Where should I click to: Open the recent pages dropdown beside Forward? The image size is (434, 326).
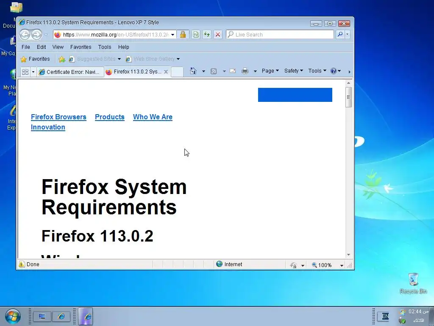[x=46, y=35]
